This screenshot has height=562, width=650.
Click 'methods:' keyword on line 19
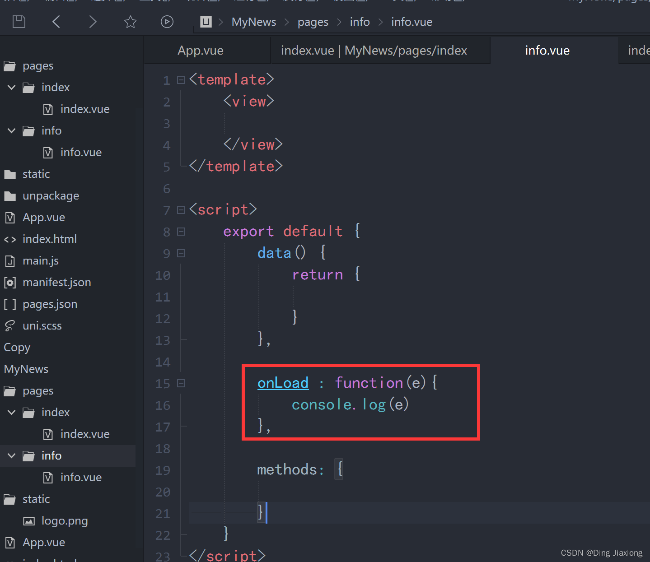pos(291,469)
